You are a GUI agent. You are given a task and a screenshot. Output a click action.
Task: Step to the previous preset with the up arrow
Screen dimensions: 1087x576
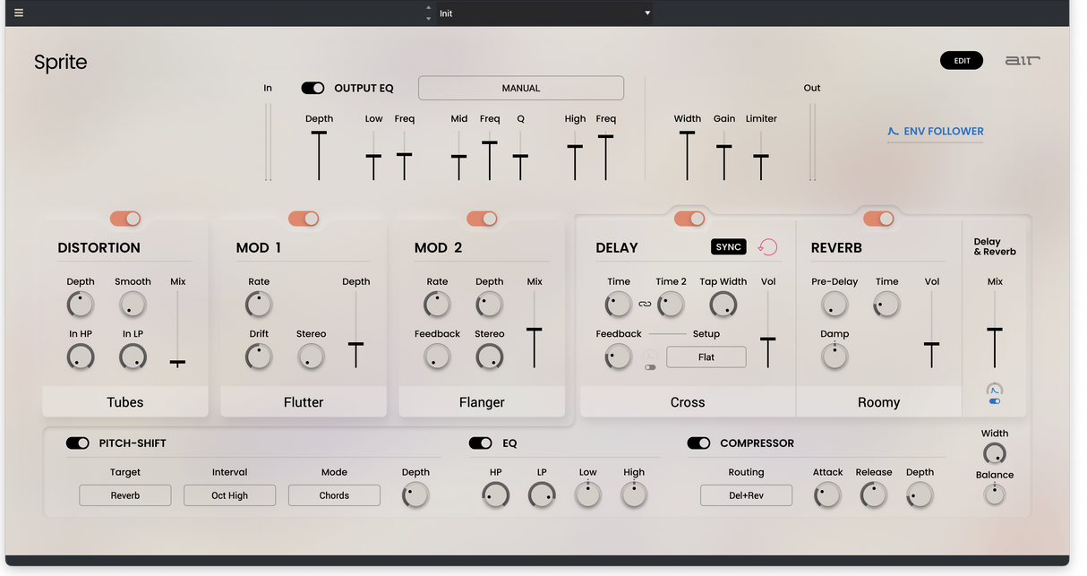(428, 8)
